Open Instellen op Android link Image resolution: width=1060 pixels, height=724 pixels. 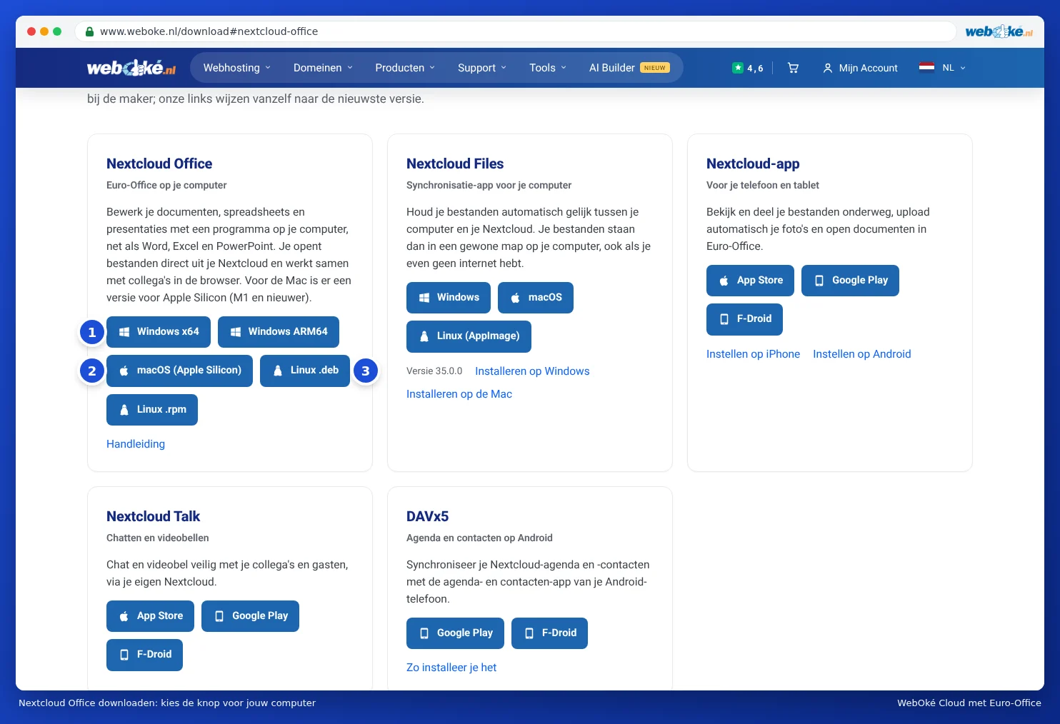click(x=862, y=354)
